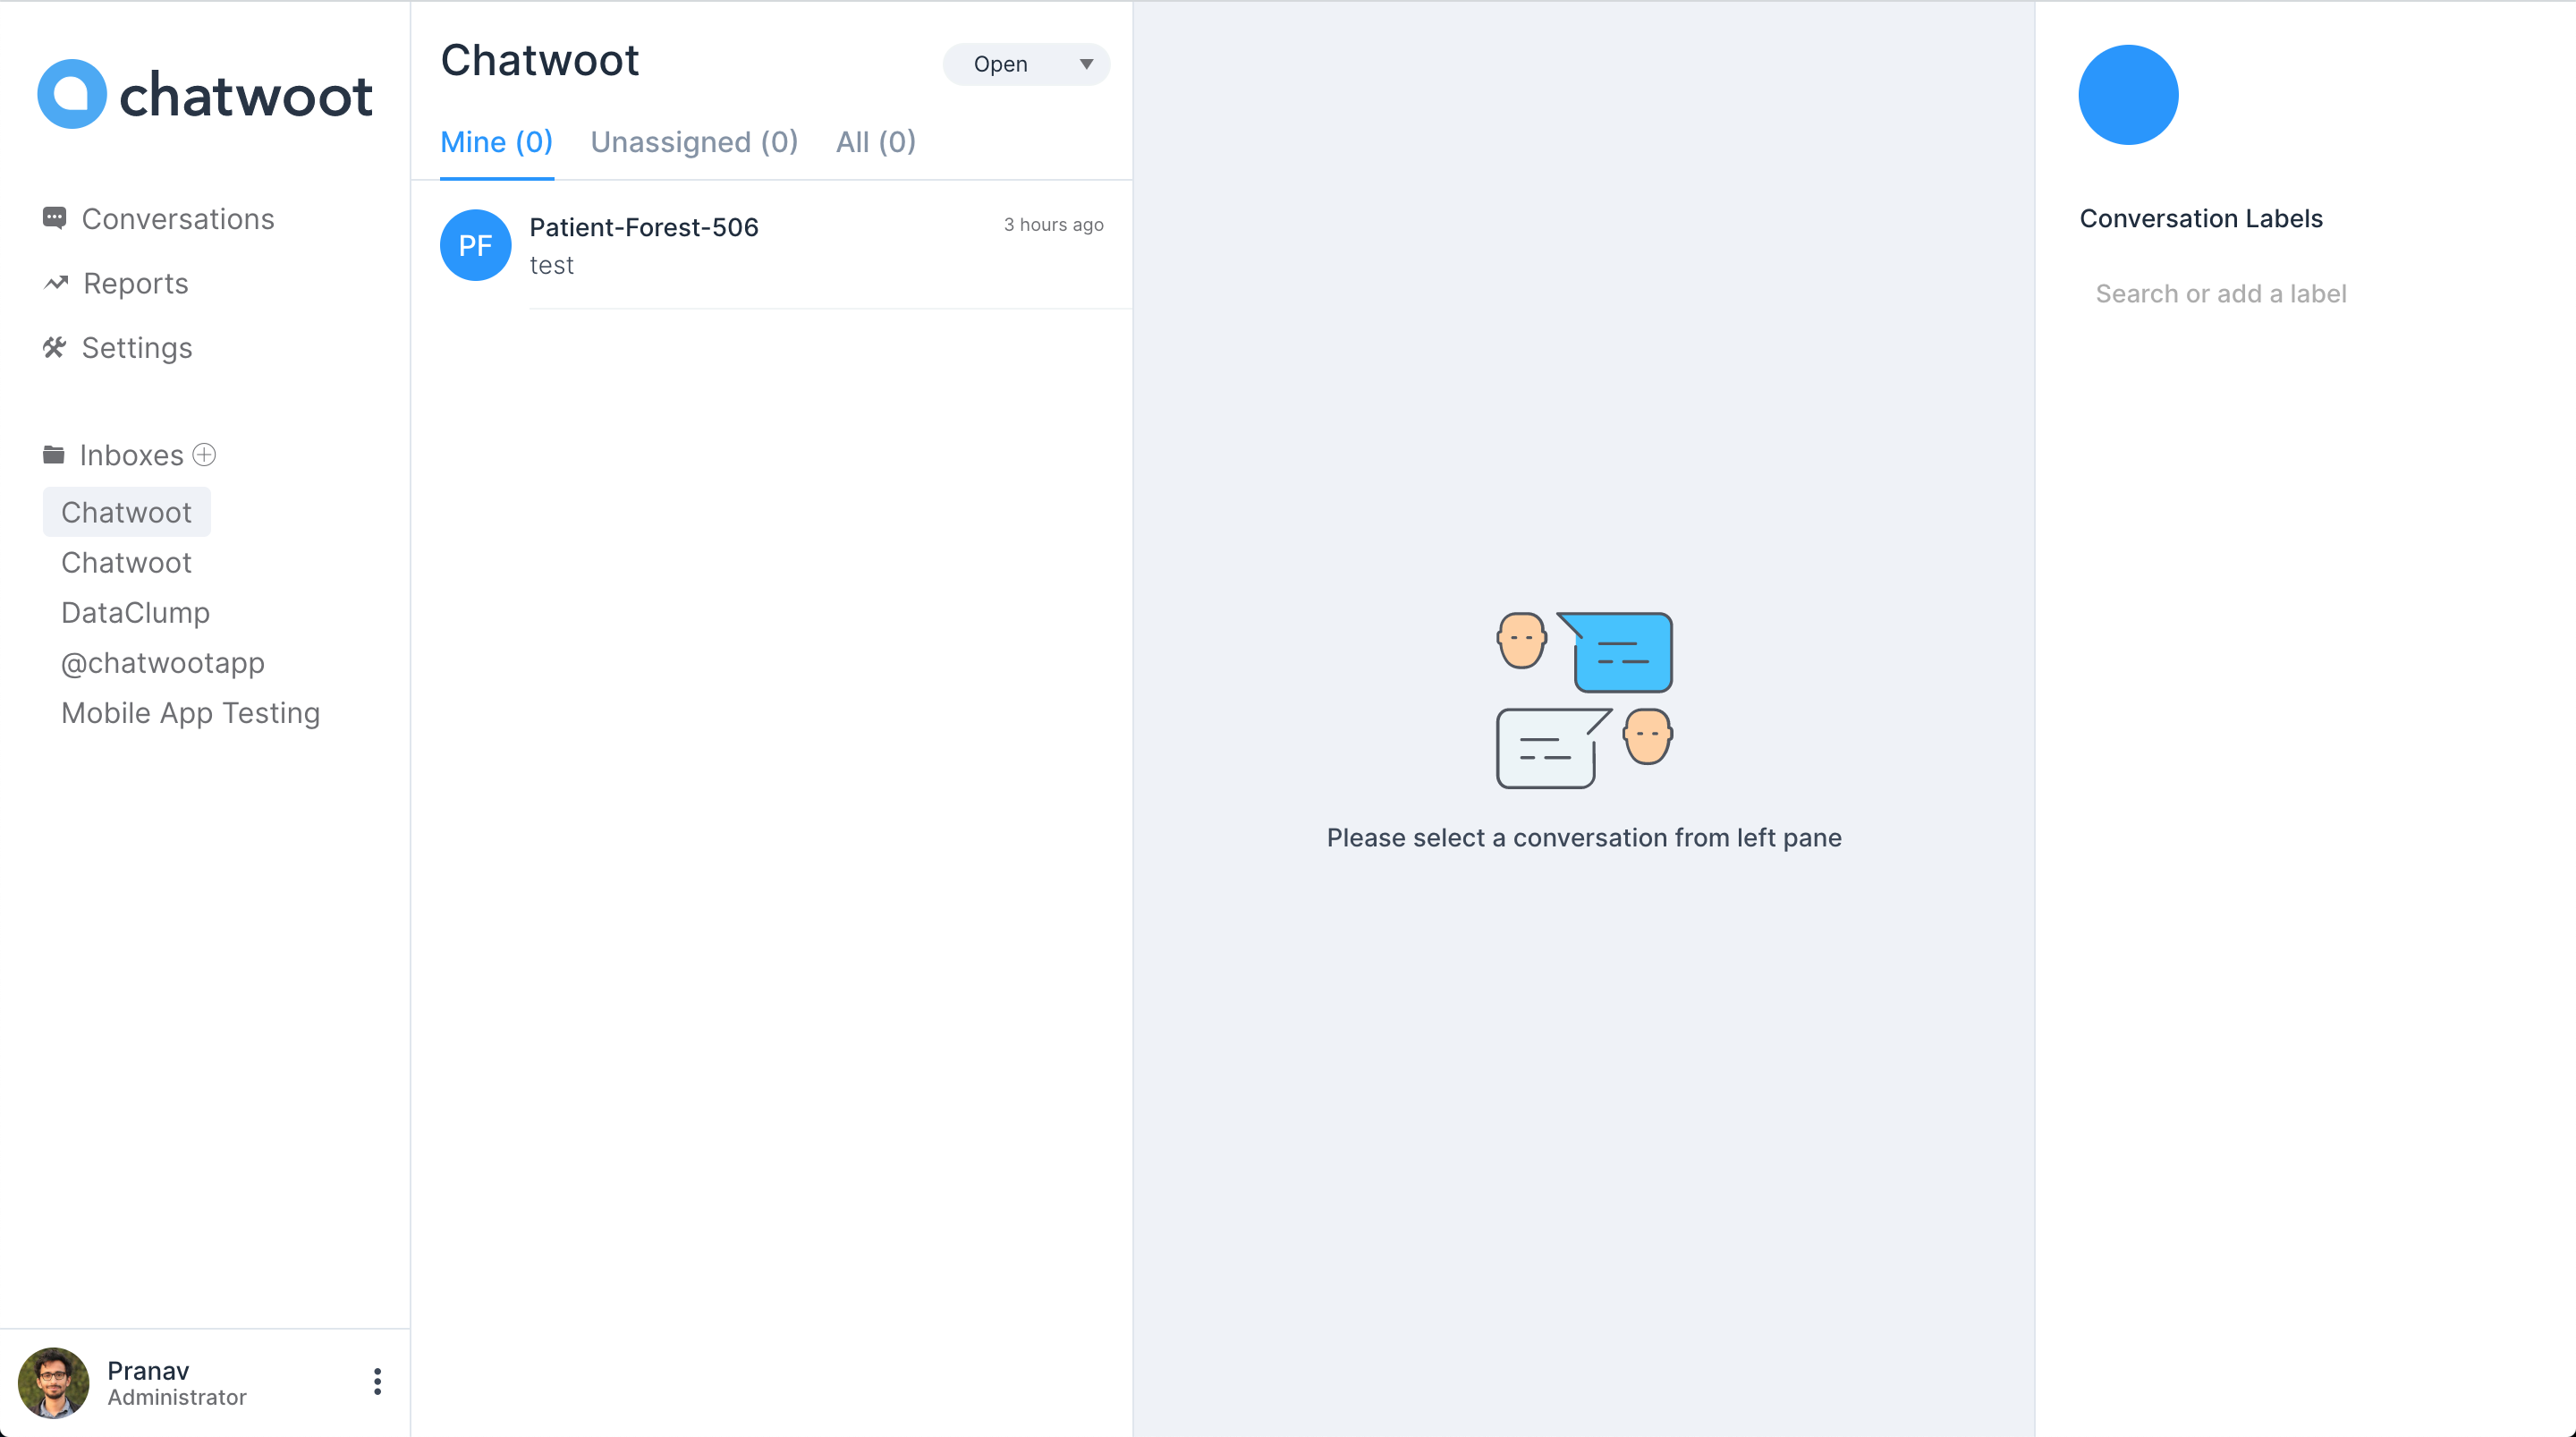Screen dimensions: 2576x1437
Task: Switch to the Unassigned tab
Action: 694,141
